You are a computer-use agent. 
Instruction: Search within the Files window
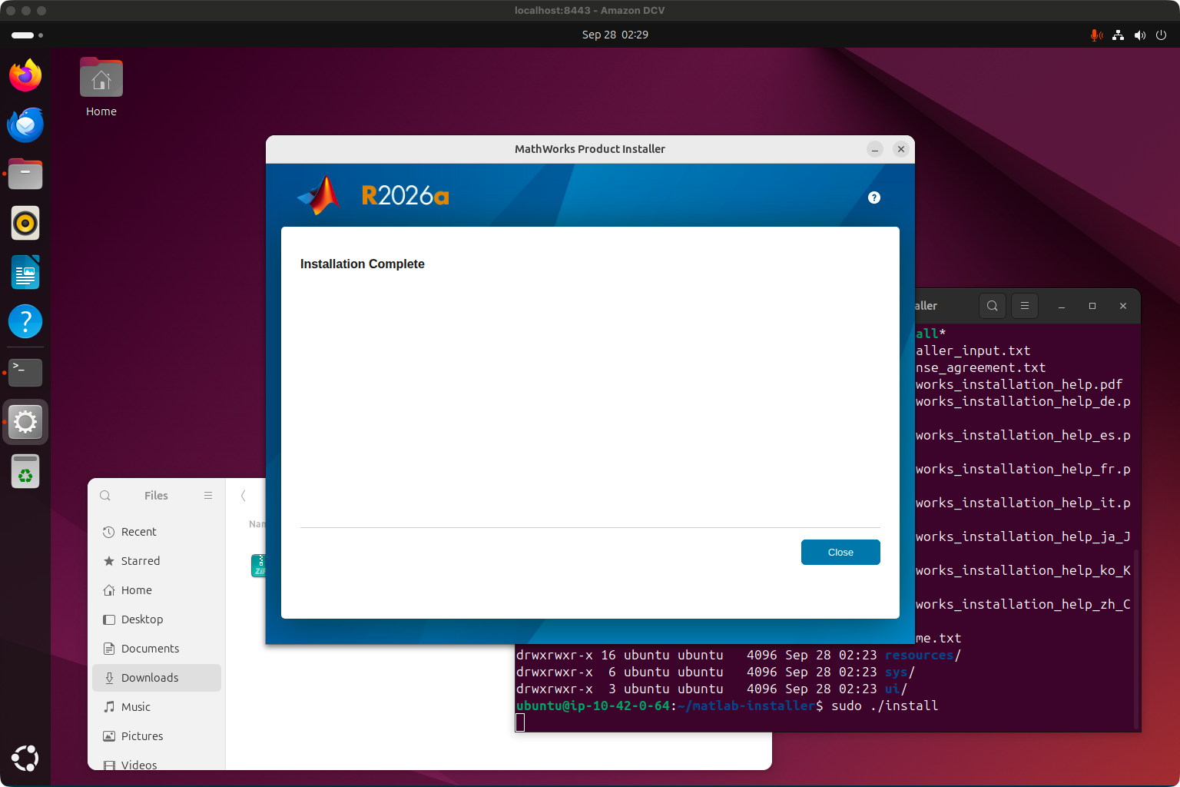105,496
